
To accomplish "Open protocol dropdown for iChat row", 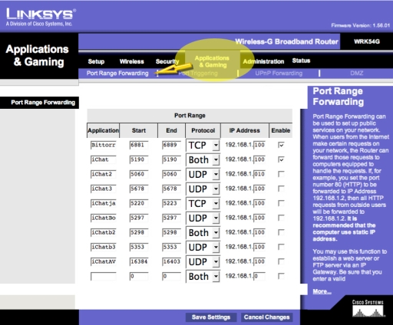I will tap(203, 159).
